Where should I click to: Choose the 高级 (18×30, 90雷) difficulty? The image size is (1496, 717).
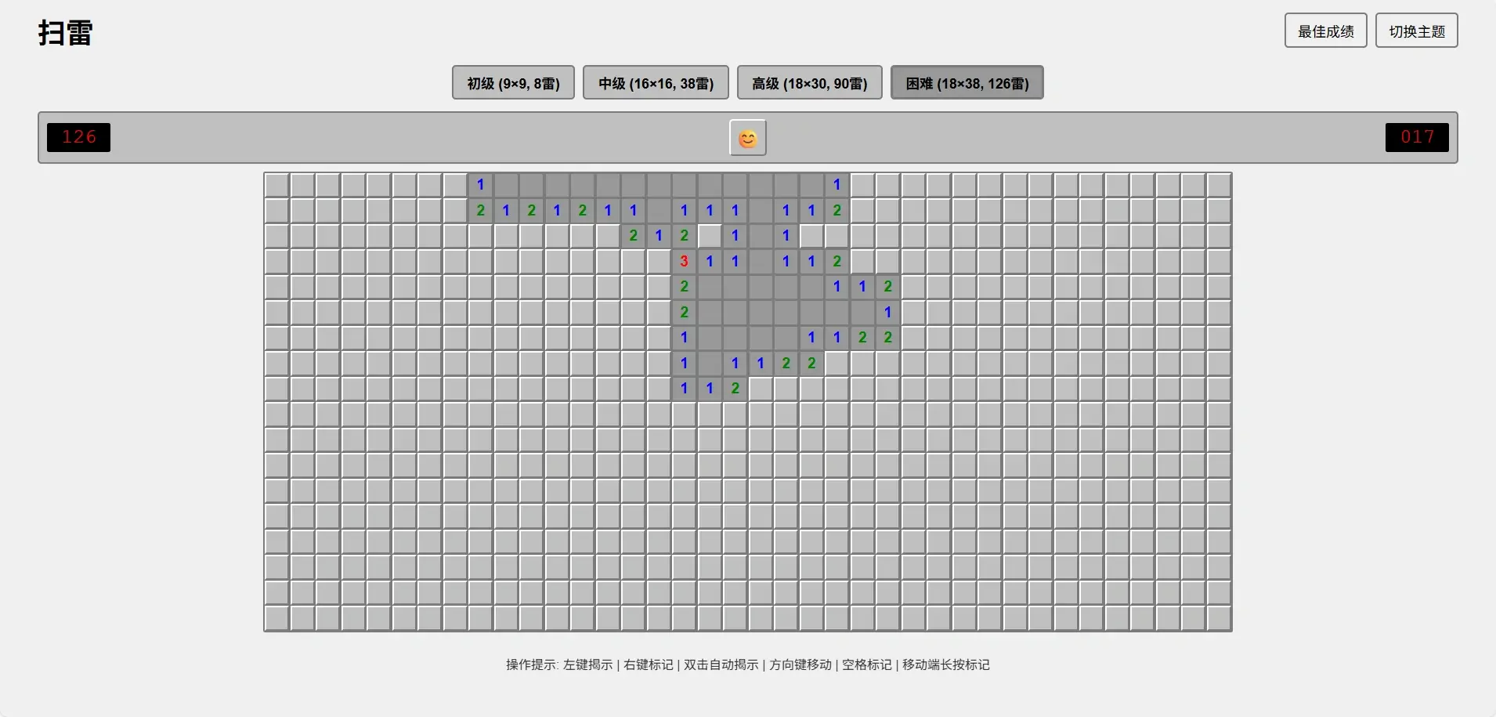pyautogui.click(x=809, y=83)
